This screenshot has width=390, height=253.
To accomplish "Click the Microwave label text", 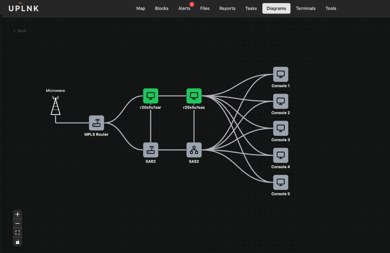I will tap(55, 90).
